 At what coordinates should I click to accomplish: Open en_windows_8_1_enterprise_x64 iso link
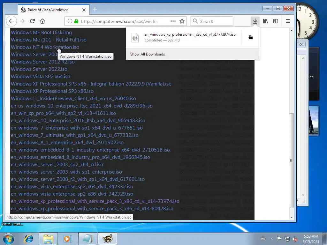click(x=67, y=143)
